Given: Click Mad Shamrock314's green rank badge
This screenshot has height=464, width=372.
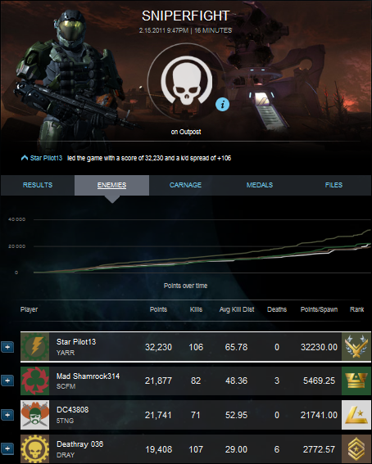Looking at the screenshot, I should point(356,381).
